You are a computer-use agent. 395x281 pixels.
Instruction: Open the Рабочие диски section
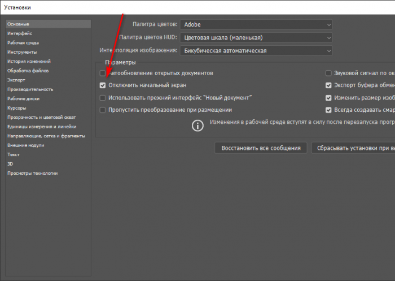tap(23, 98)
